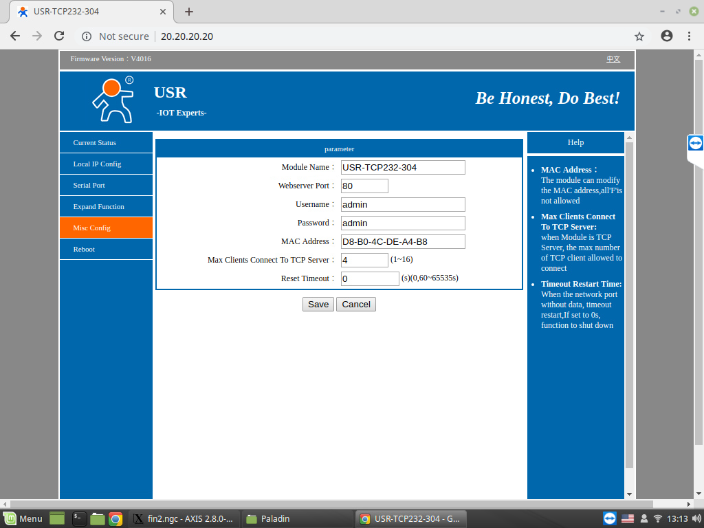The width and height of the screenshot is (704, 528).
Task: Click the Help panel header
Action: (x=575, y=142)
